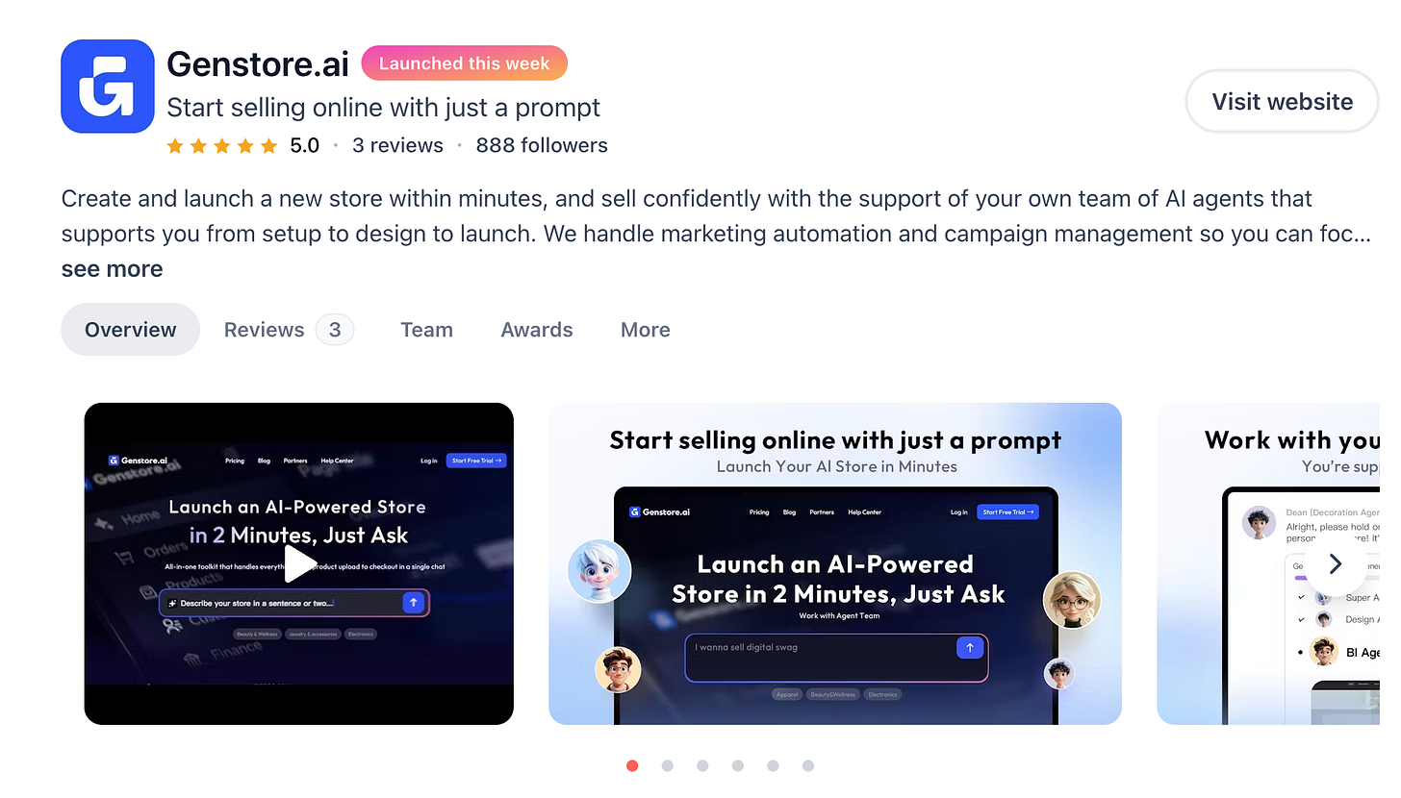Image resolution: width=1401 pixels, height=798 pixels.
Task: Click the Visit website button
Action: (x=1282, y=101)
